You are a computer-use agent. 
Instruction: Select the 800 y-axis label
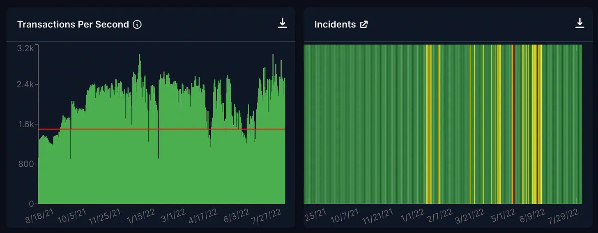click(x=27, y=164)
